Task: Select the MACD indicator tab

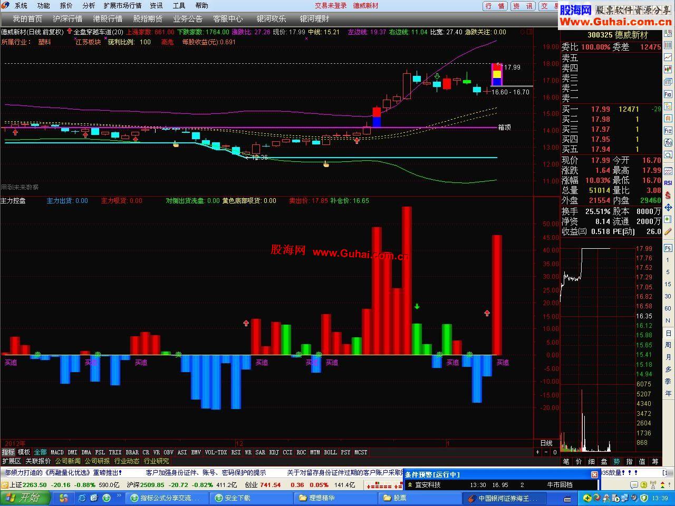Action: pyautogui.click(x=57, y=452)
